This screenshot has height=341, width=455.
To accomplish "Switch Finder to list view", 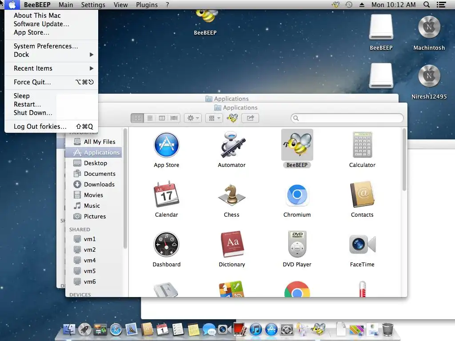I will [150, 118].
